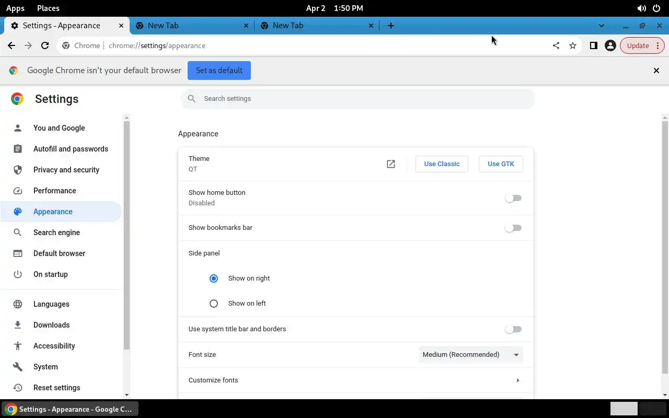Click the share page icon in address bar
Image resolution: width=669 pixels, height=418 pixels.
556,45
